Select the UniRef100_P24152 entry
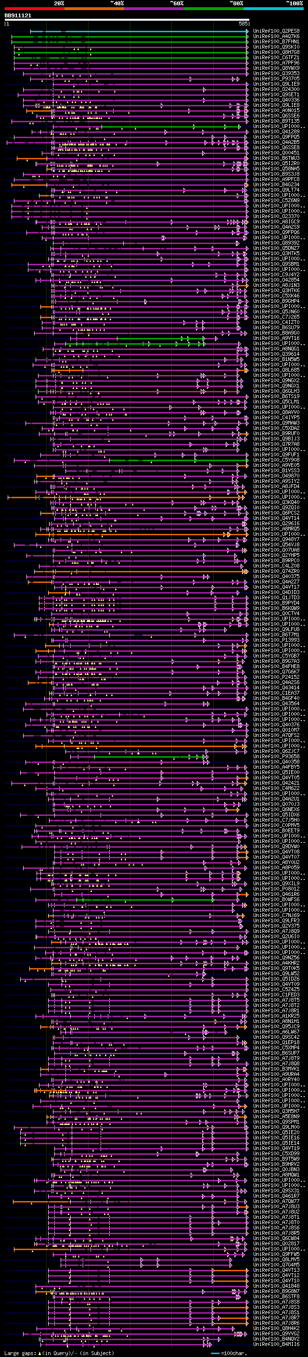The height and width of the screenshot is (1357, 308). [276, 677]
